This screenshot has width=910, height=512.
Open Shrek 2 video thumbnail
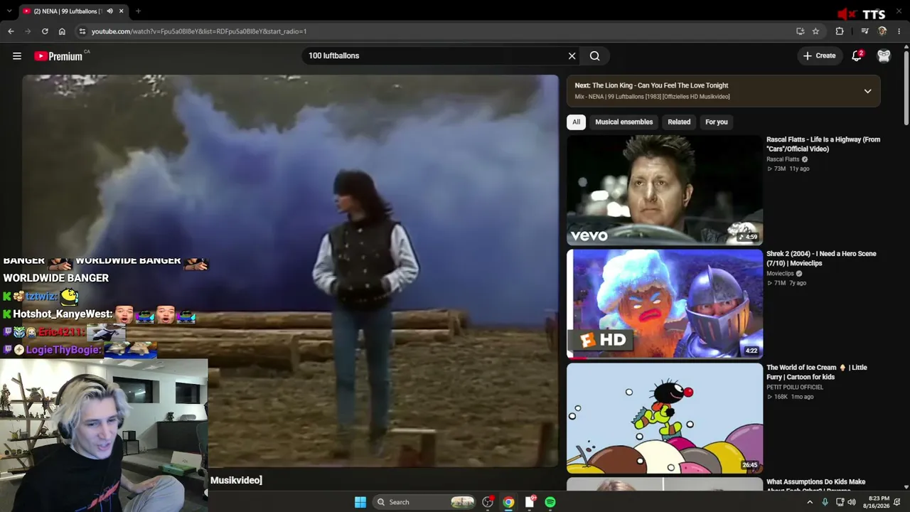pos(665,304)
